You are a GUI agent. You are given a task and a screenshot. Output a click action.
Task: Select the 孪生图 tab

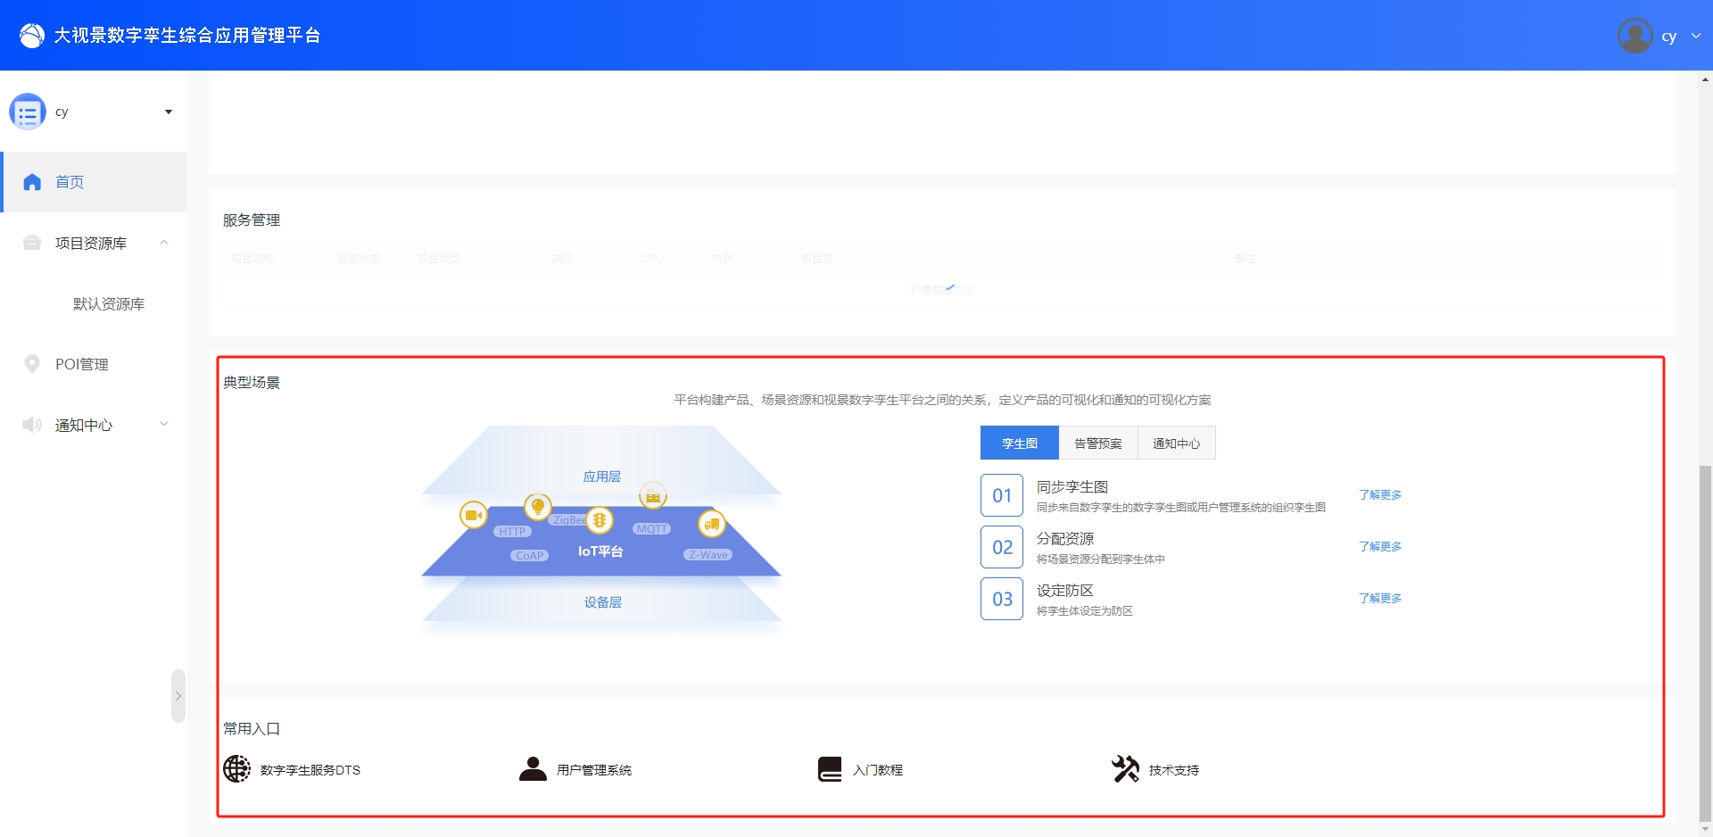1020,443
